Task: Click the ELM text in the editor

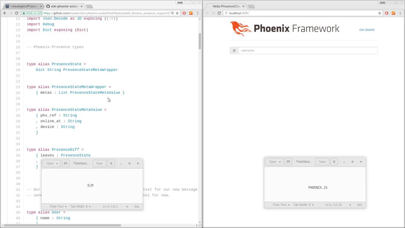Action: click(x=90, y=186)
